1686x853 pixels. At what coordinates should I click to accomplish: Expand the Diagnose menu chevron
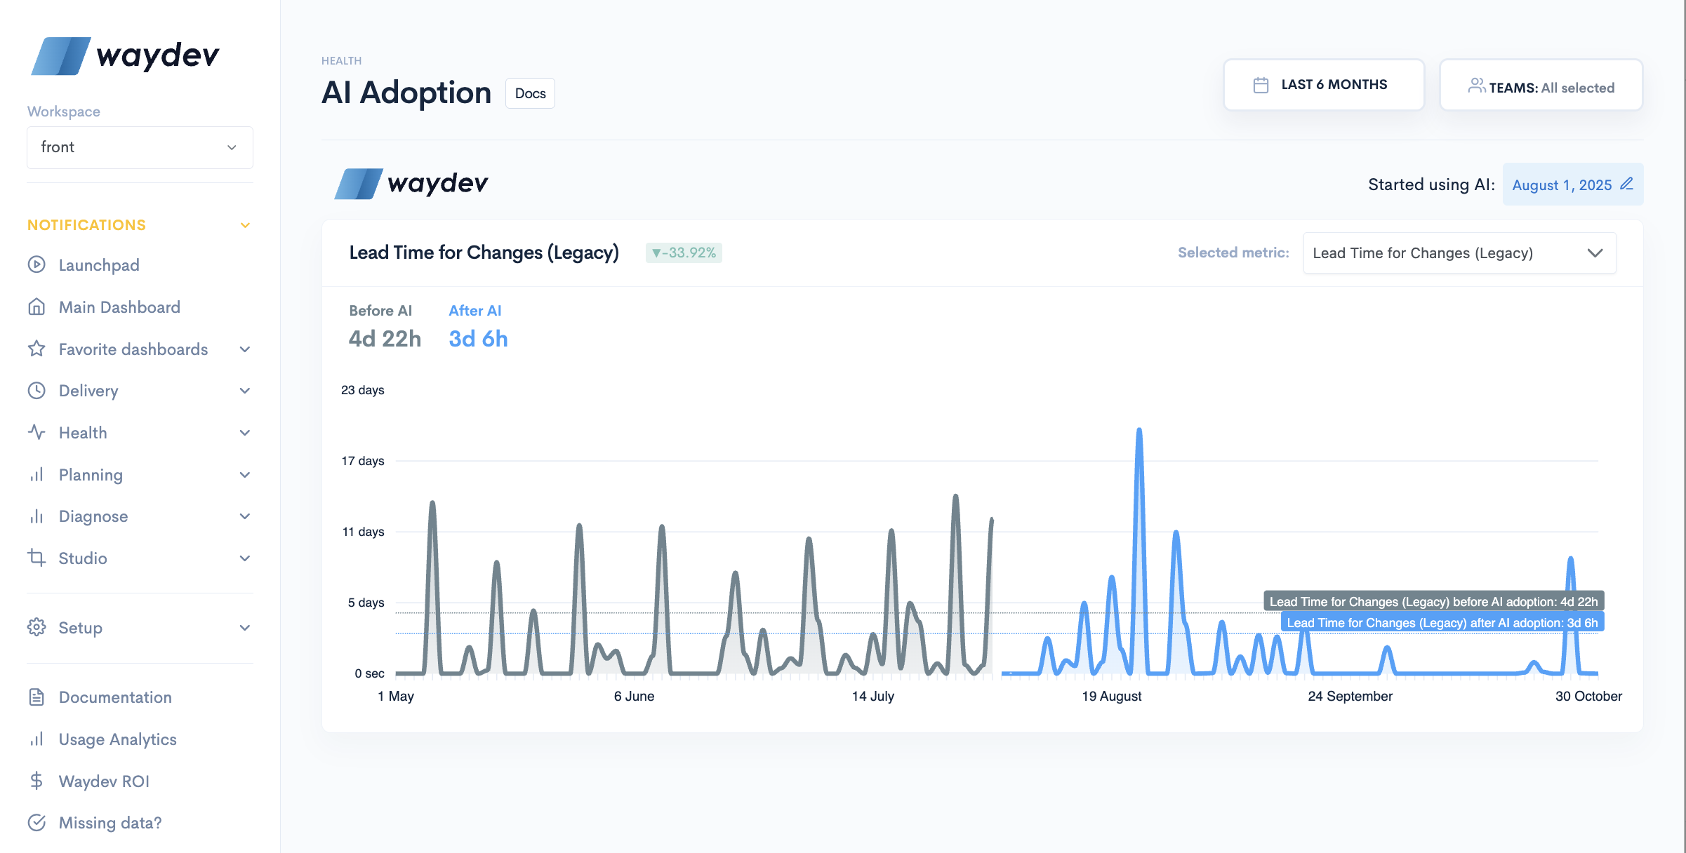click(245, 516)
